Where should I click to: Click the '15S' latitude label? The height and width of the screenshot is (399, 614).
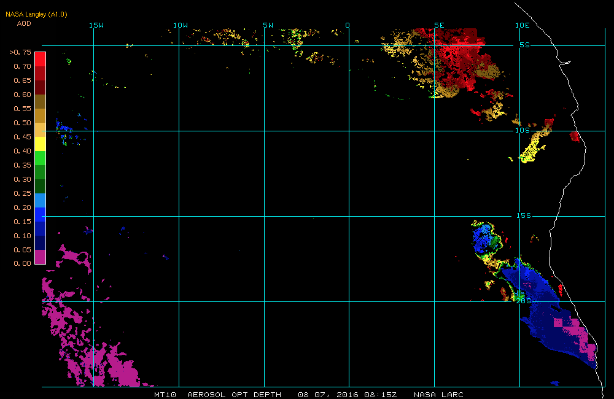coord(524,215)
